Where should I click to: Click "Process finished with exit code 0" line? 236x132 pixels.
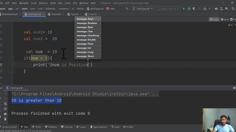pyautogui.click(x=51, y=113)
